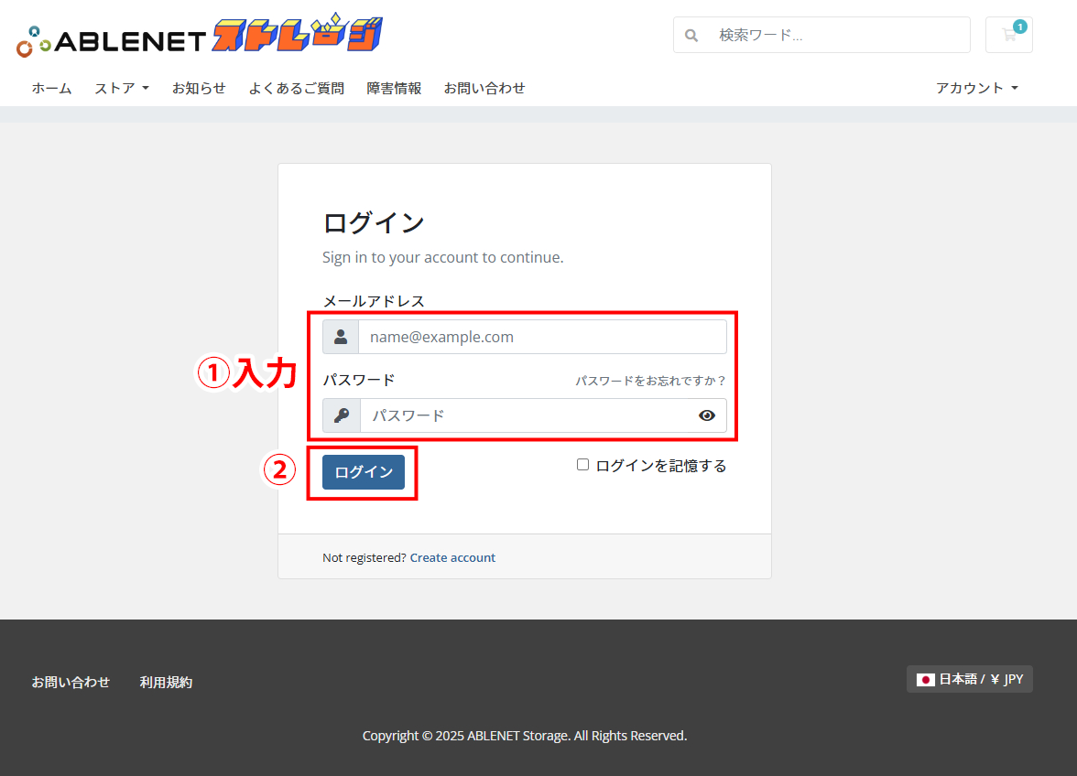Select the 障害情報 menu item
This screenshot has height=776, width=1077.
(x=394, y=88)
